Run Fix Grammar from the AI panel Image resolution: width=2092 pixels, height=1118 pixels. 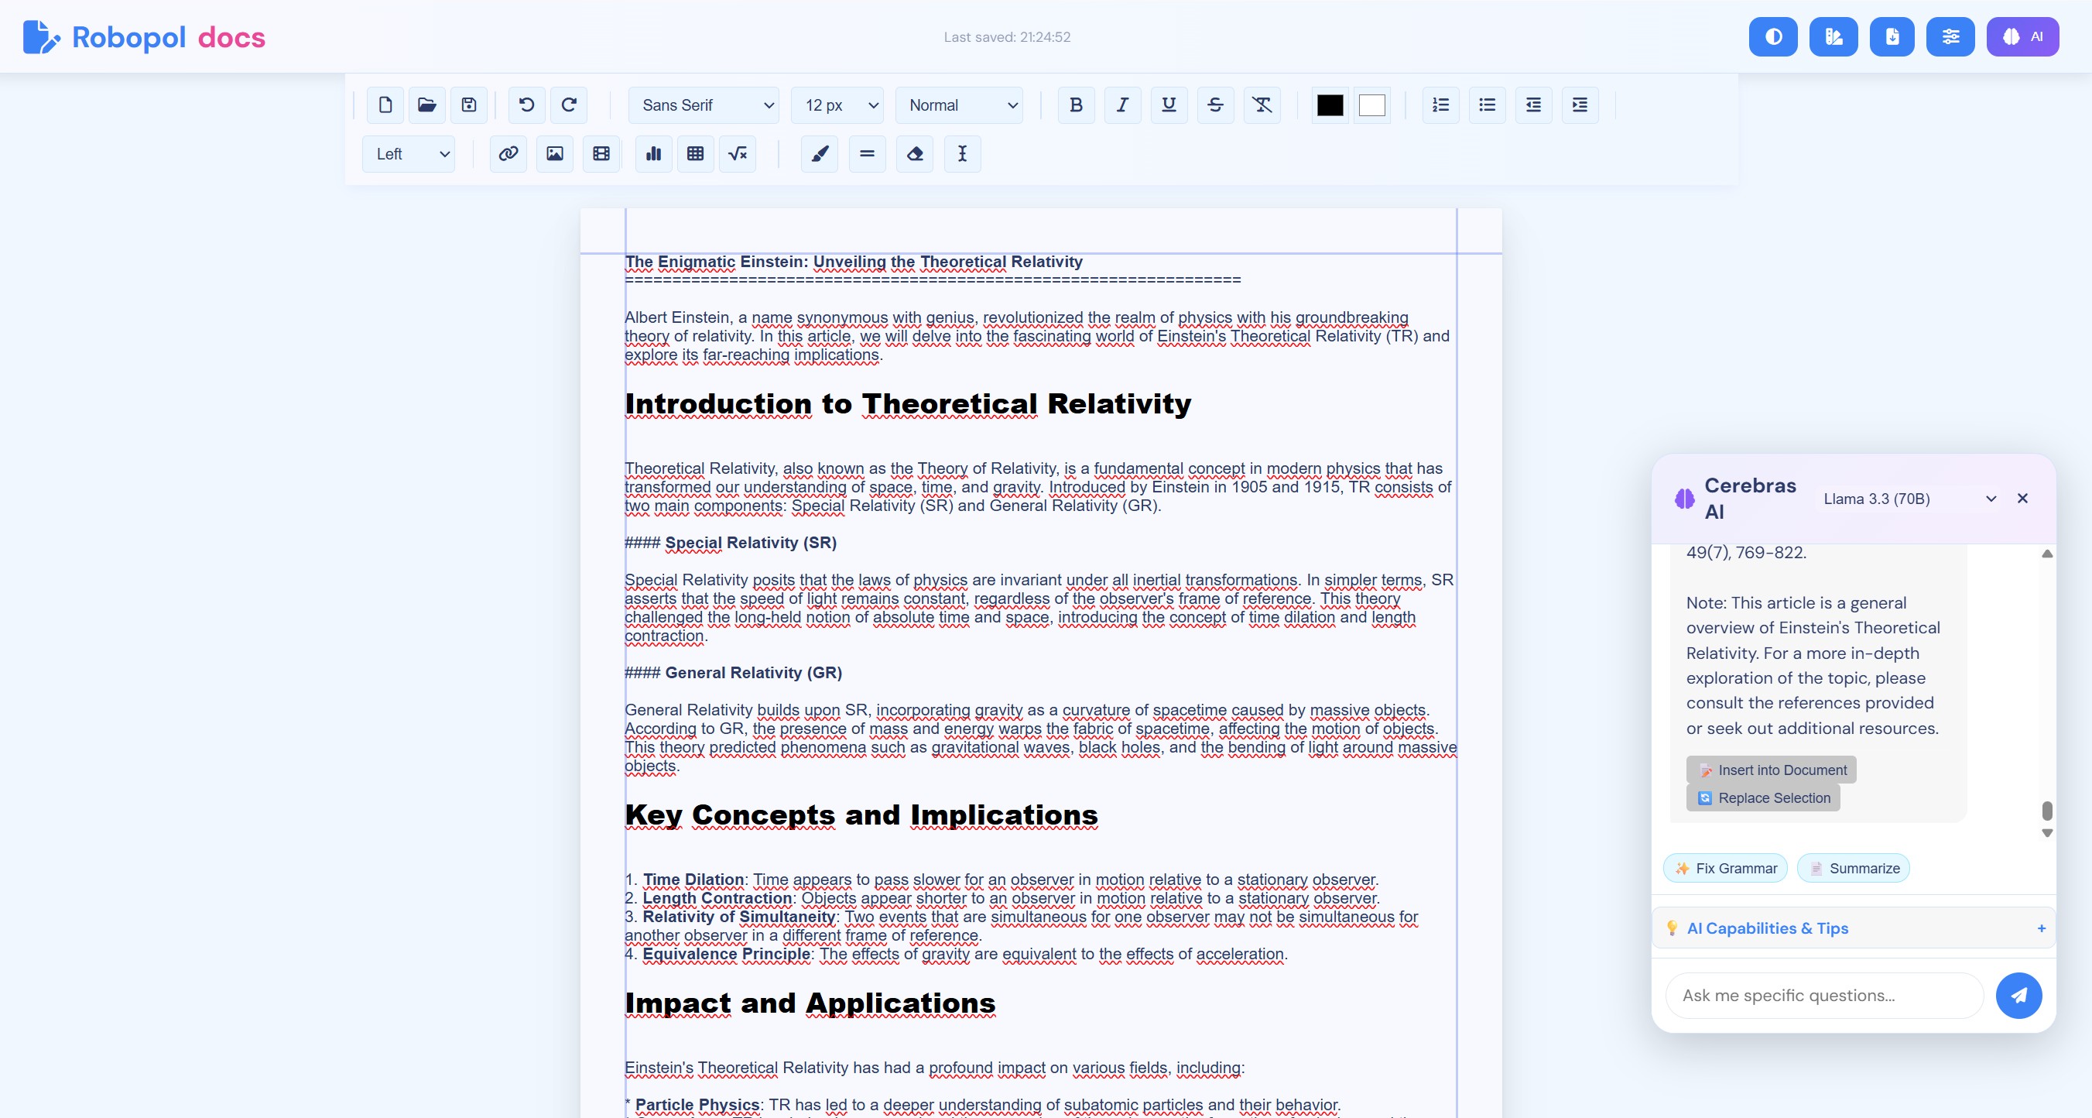(x=1725, y=868)
